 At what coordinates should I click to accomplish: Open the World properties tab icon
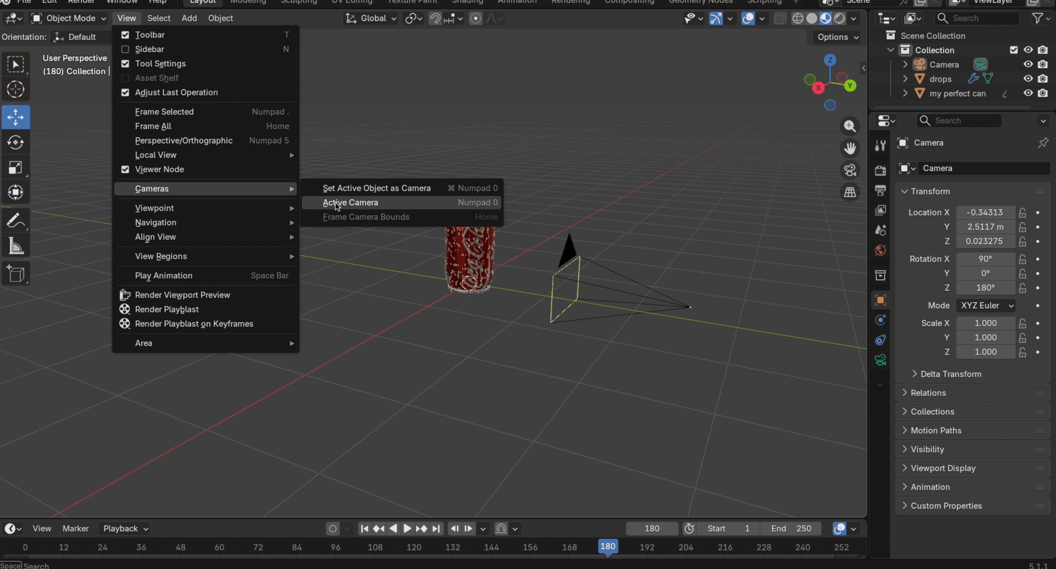coord(880,251)
